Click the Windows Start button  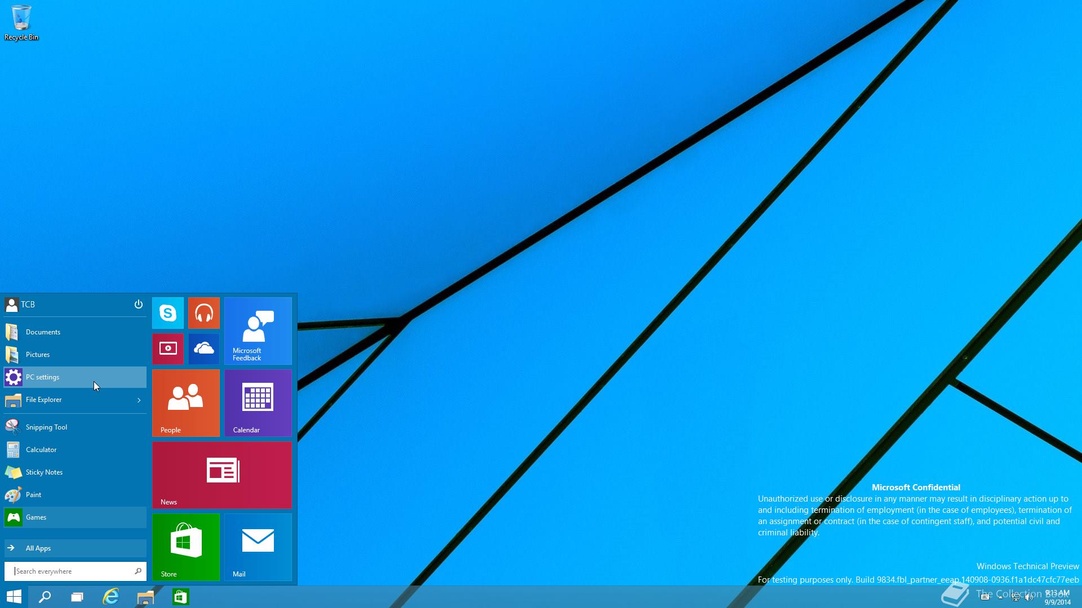pyautogui.click(x=14, y=597)
